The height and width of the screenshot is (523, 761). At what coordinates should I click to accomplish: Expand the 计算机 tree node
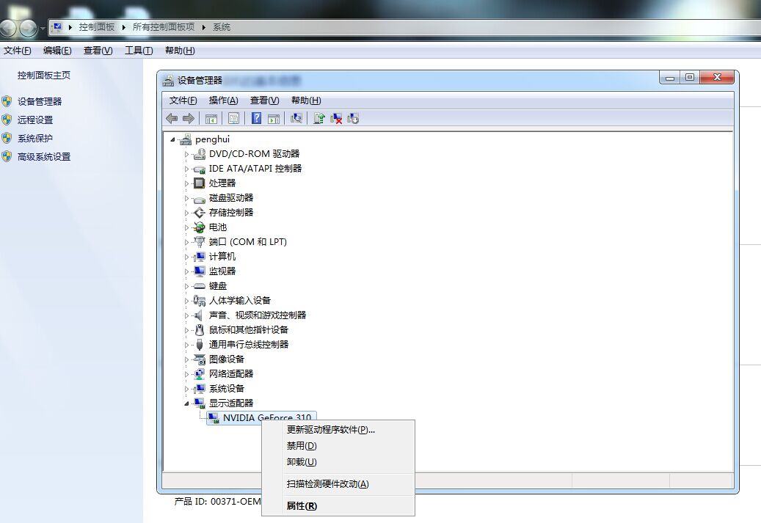tap(186, 257)
